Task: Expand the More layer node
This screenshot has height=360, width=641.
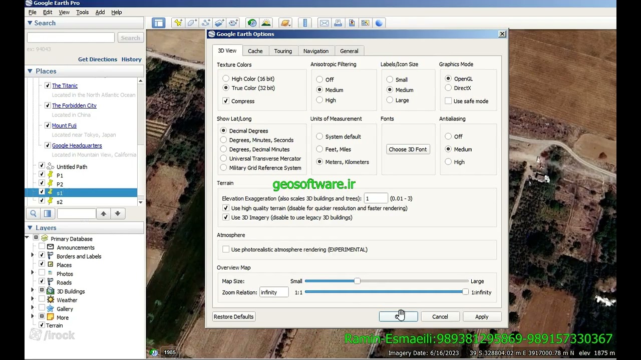Action: click(x=33, y=316)
